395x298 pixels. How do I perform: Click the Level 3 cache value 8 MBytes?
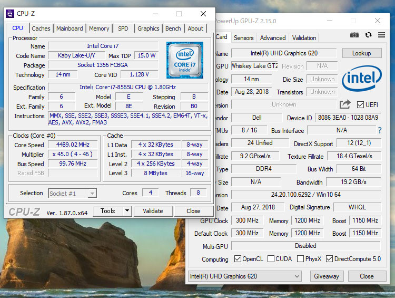156,173
